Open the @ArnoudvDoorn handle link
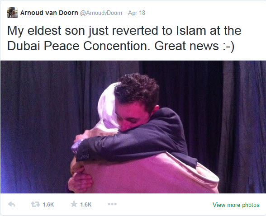The height and width of the screenshot is (216, 266). 101,13
